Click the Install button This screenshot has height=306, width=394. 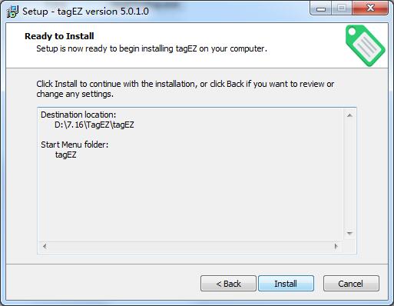coord(286,284)
